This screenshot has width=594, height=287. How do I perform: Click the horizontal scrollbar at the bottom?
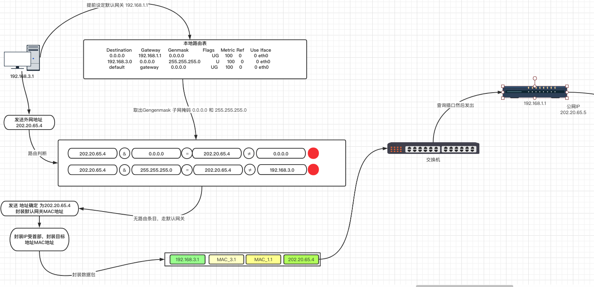[464, 285]
